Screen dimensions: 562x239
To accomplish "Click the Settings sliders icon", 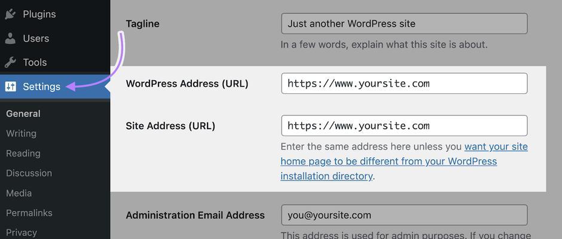I will [x=10, y=87].
